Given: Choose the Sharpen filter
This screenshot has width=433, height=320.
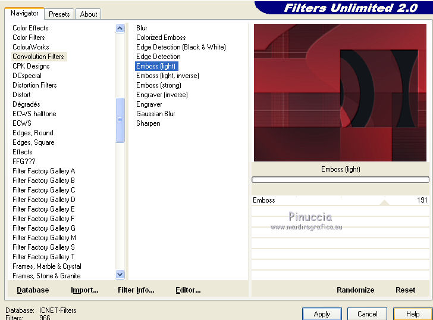Looking at the screenshot, I should pyautogui.click(x=148, y=123).
